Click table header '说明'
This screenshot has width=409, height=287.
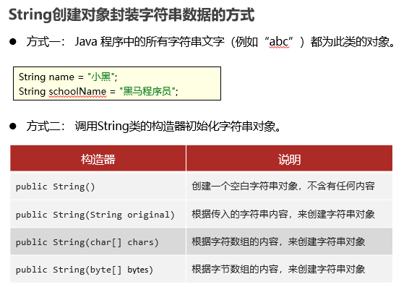[x=289, y=158]
